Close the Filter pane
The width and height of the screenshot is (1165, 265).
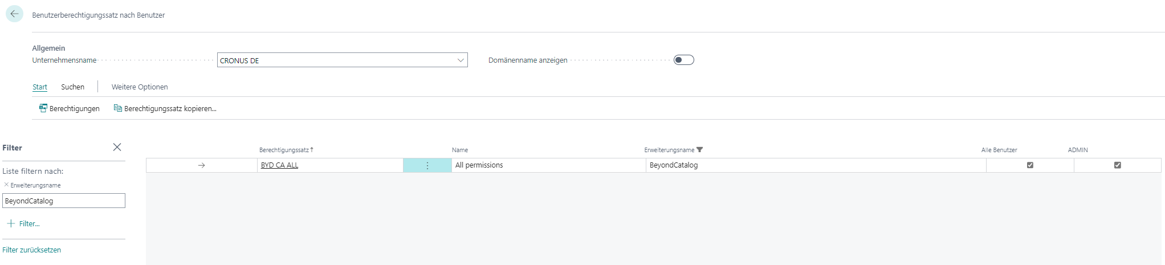pyautogui.click(x=117, y=147)
